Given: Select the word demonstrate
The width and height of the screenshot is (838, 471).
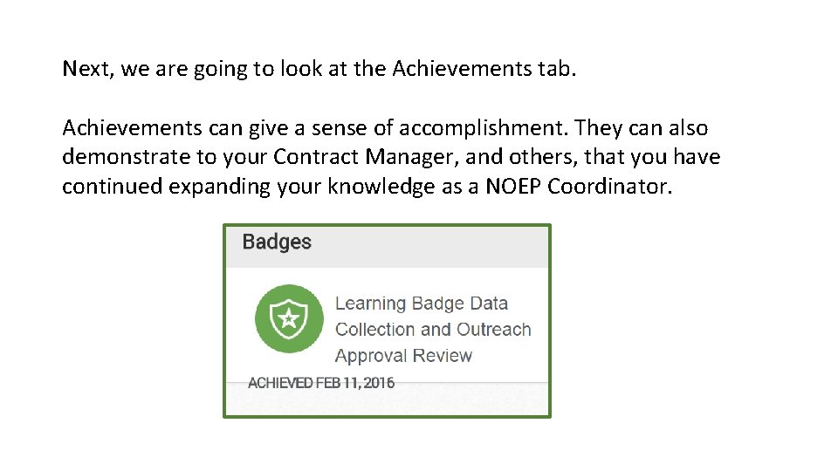Looking at the screenshot, I should pyautogui.click(x=126, y=157).
